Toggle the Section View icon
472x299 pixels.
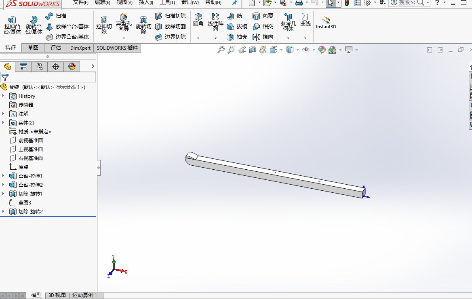pos(252,50)
